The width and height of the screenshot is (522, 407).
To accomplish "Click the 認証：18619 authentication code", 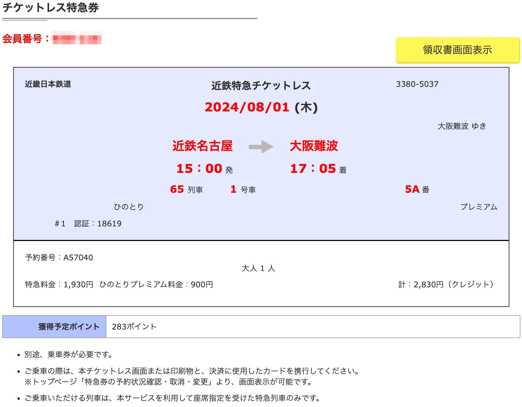I will pyautogui.click(x=98, y=224).
